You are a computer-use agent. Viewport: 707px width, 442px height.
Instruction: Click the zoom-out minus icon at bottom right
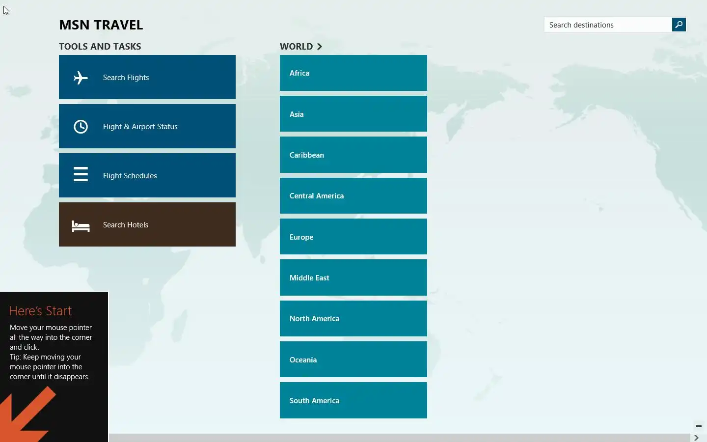coord(699,426)
